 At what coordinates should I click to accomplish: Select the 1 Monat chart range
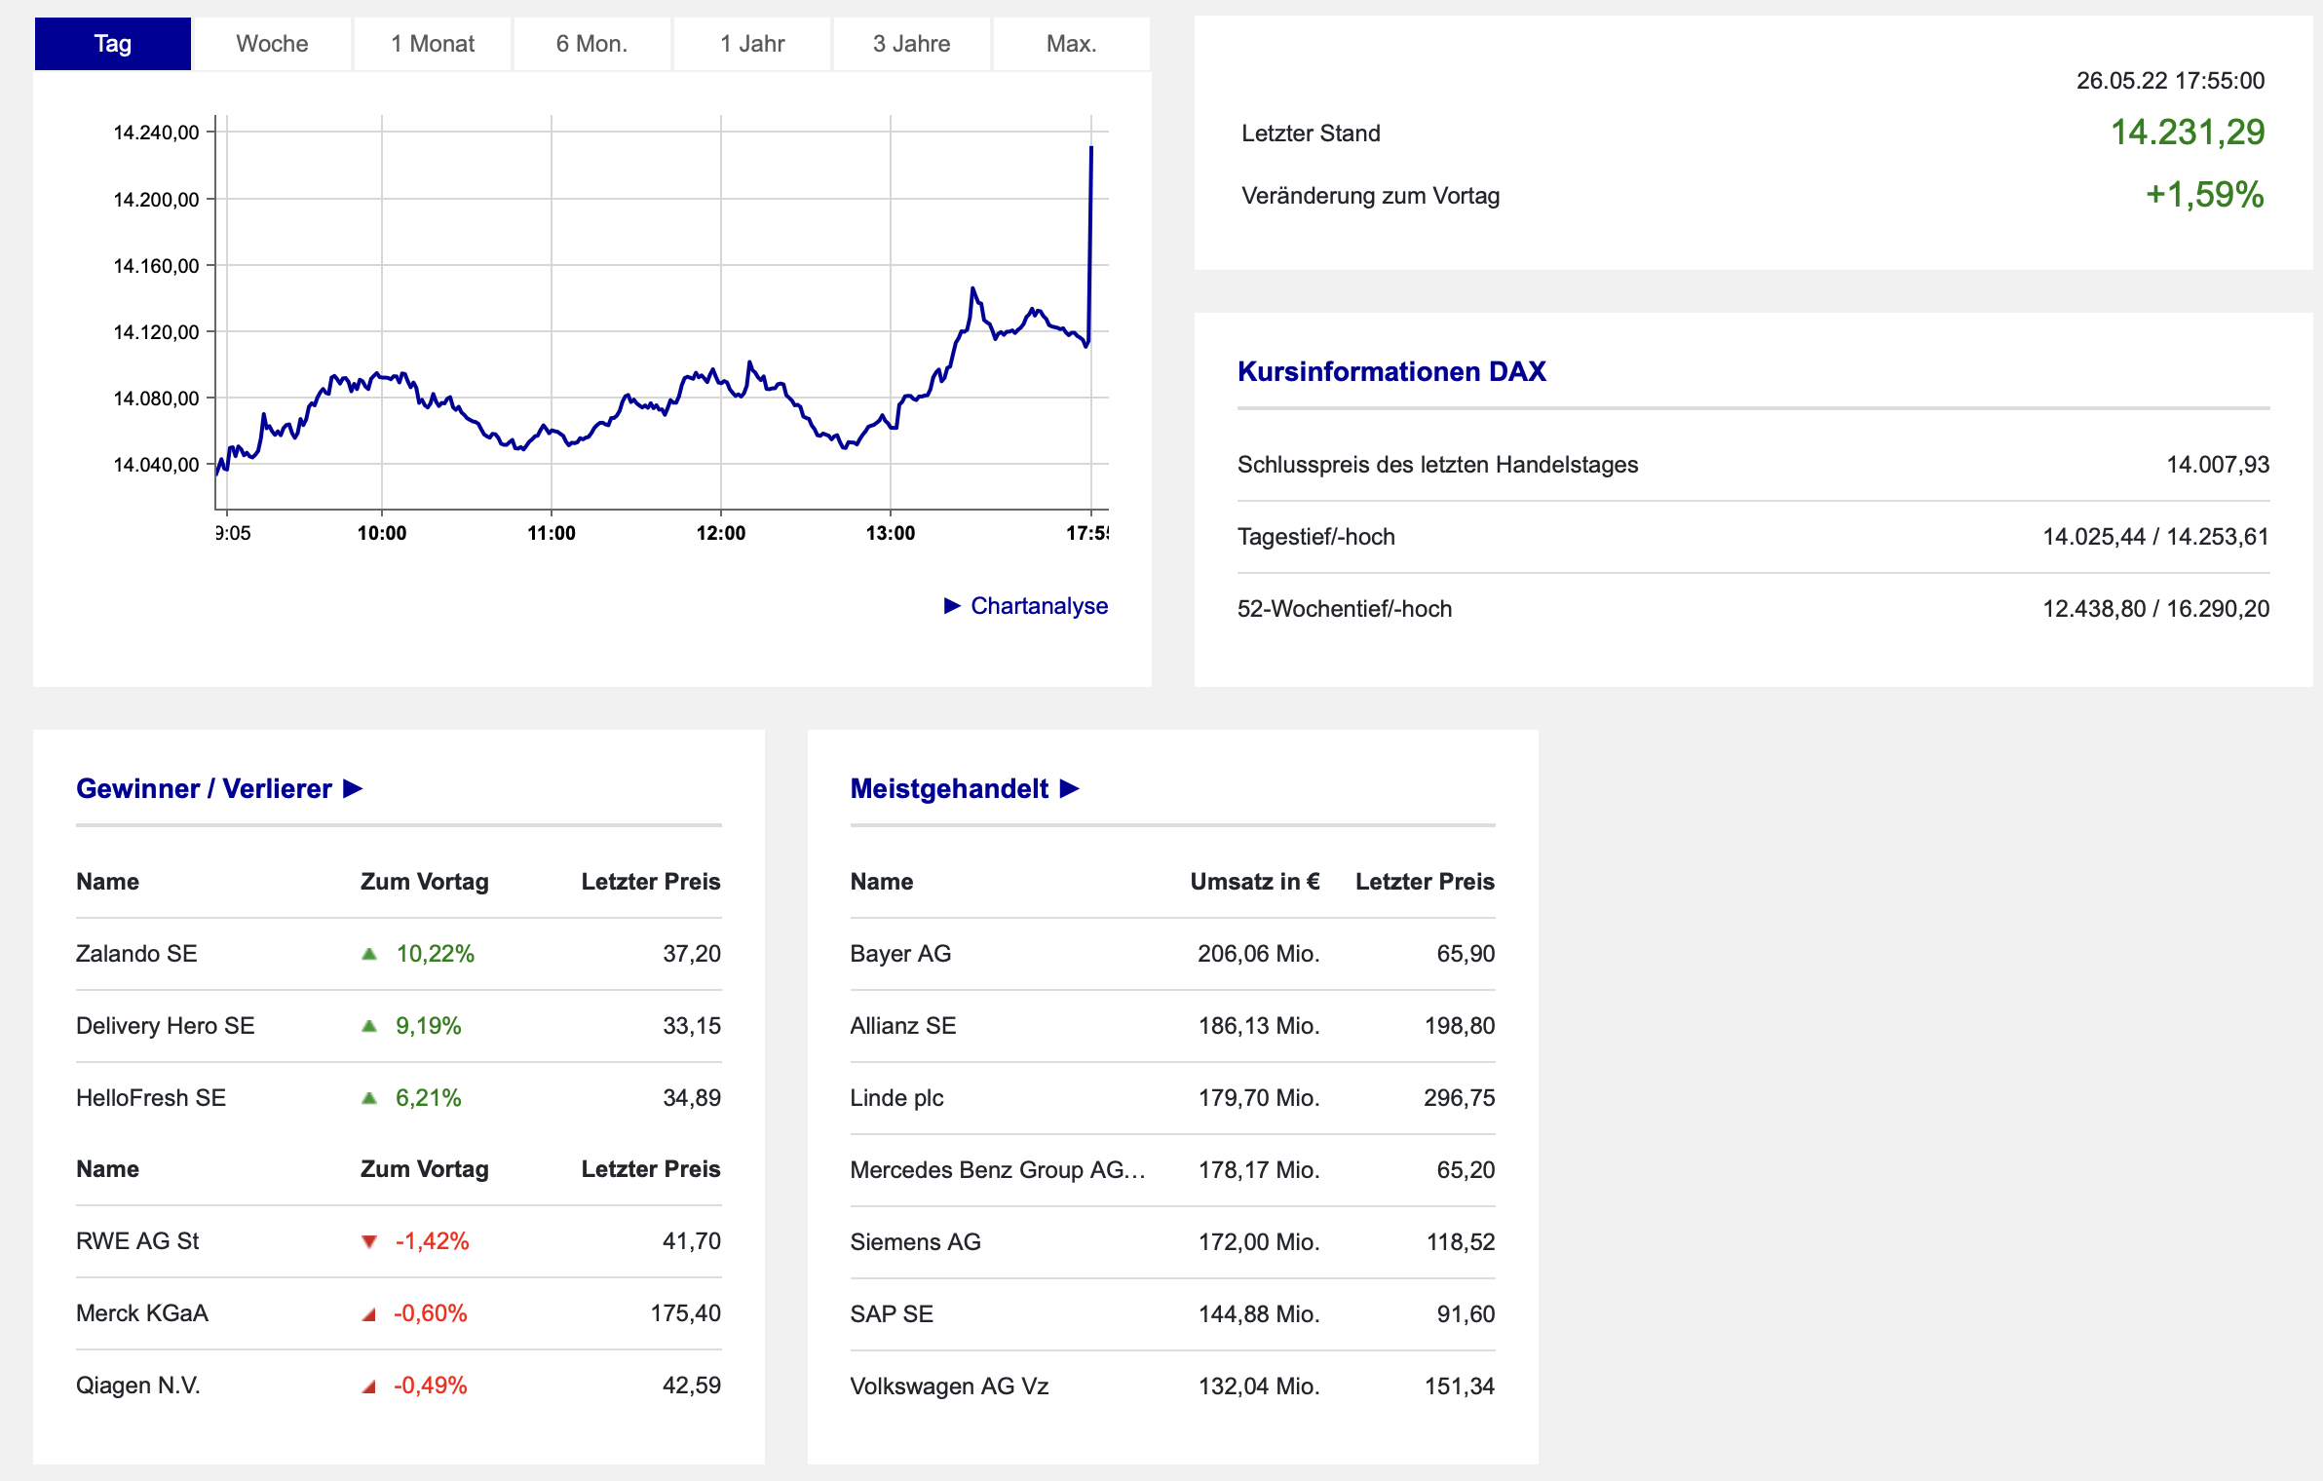(432, 44)
